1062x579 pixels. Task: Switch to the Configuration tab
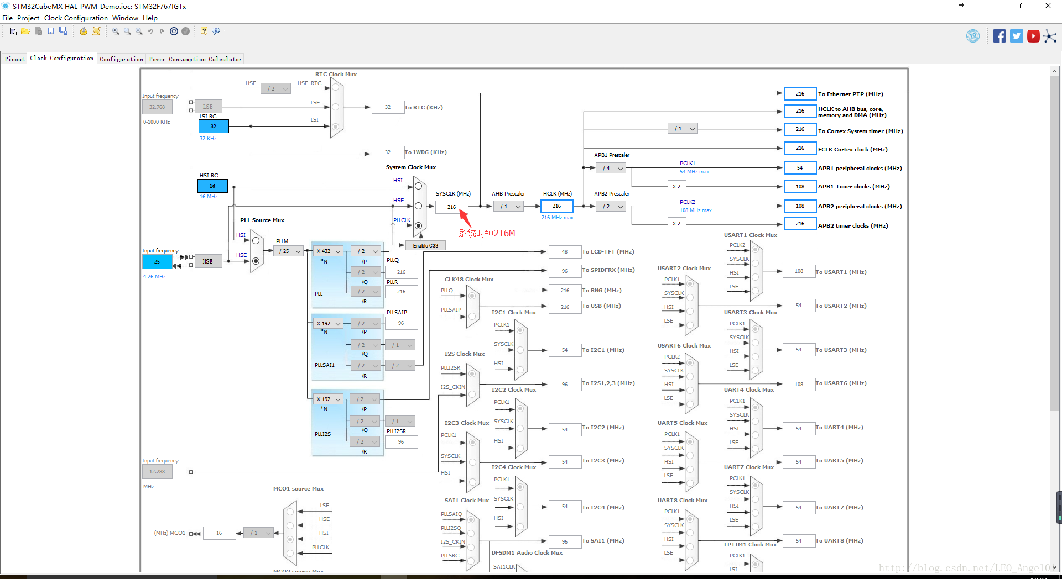[121, 59]
